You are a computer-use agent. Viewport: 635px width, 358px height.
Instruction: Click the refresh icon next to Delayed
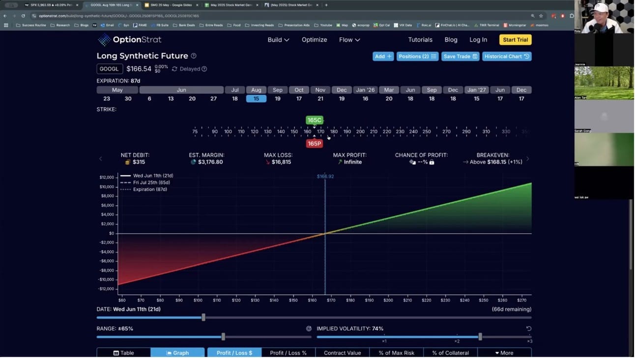coord(174,69)
